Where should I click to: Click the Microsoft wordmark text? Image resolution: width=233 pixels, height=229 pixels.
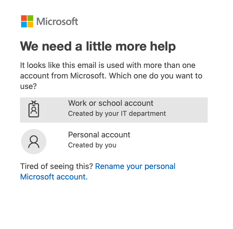pyautogui.click(x=57, y=21)
